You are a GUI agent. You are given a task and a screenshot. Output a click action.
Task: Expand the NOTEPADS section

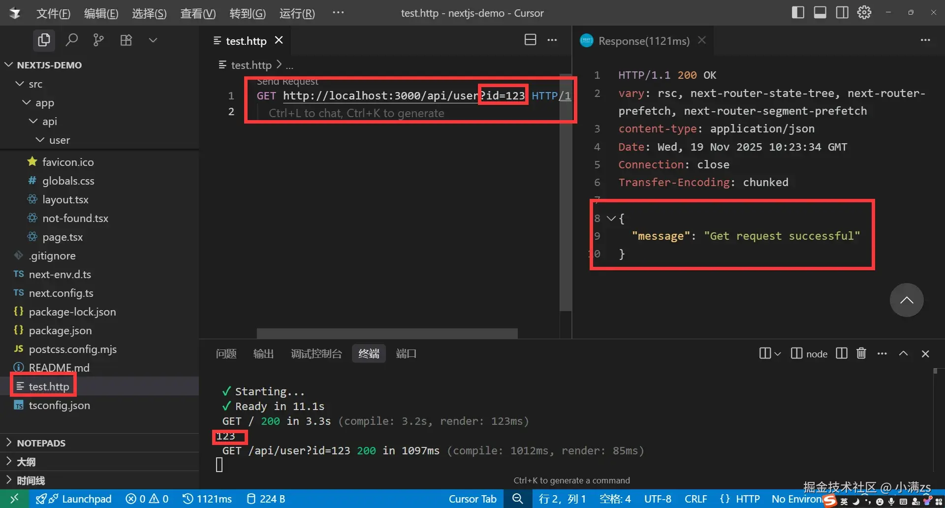click(x=41, y=443)
